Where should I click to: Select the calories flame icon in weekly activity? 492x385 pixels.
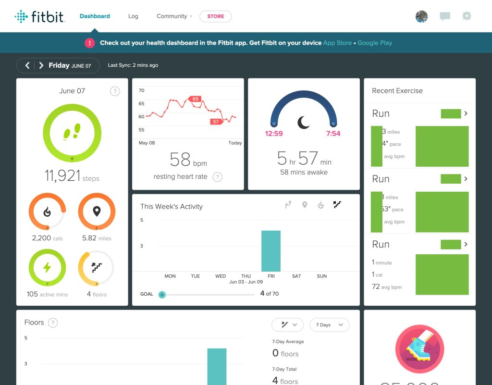321,204
